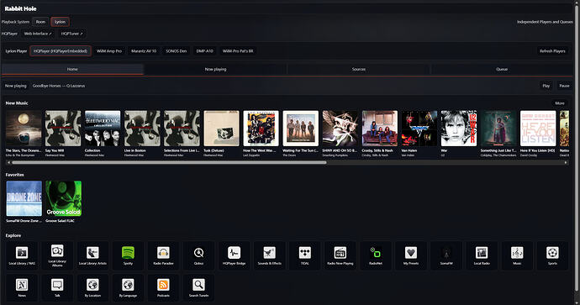This screenshot has width=580, height=305.
Task: Open the Search TuneIn magnifier icon
Action: tap(198, 285)
